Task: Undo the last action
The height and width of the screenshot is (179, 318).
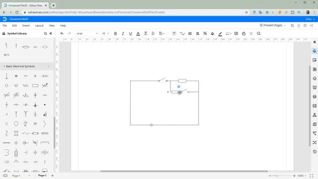Action: click(x=62, y=33)
